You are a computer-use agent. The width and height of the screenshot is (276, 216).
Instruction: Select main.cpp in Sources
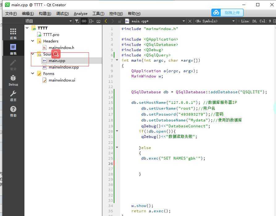point(57,61)
